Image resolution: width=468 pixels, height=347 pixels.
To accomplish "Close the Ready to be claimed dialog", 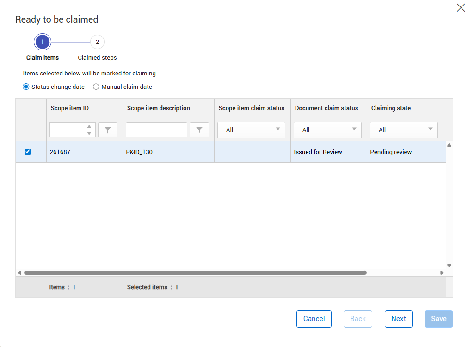I will pyautogui.click(x=461, y=7).
